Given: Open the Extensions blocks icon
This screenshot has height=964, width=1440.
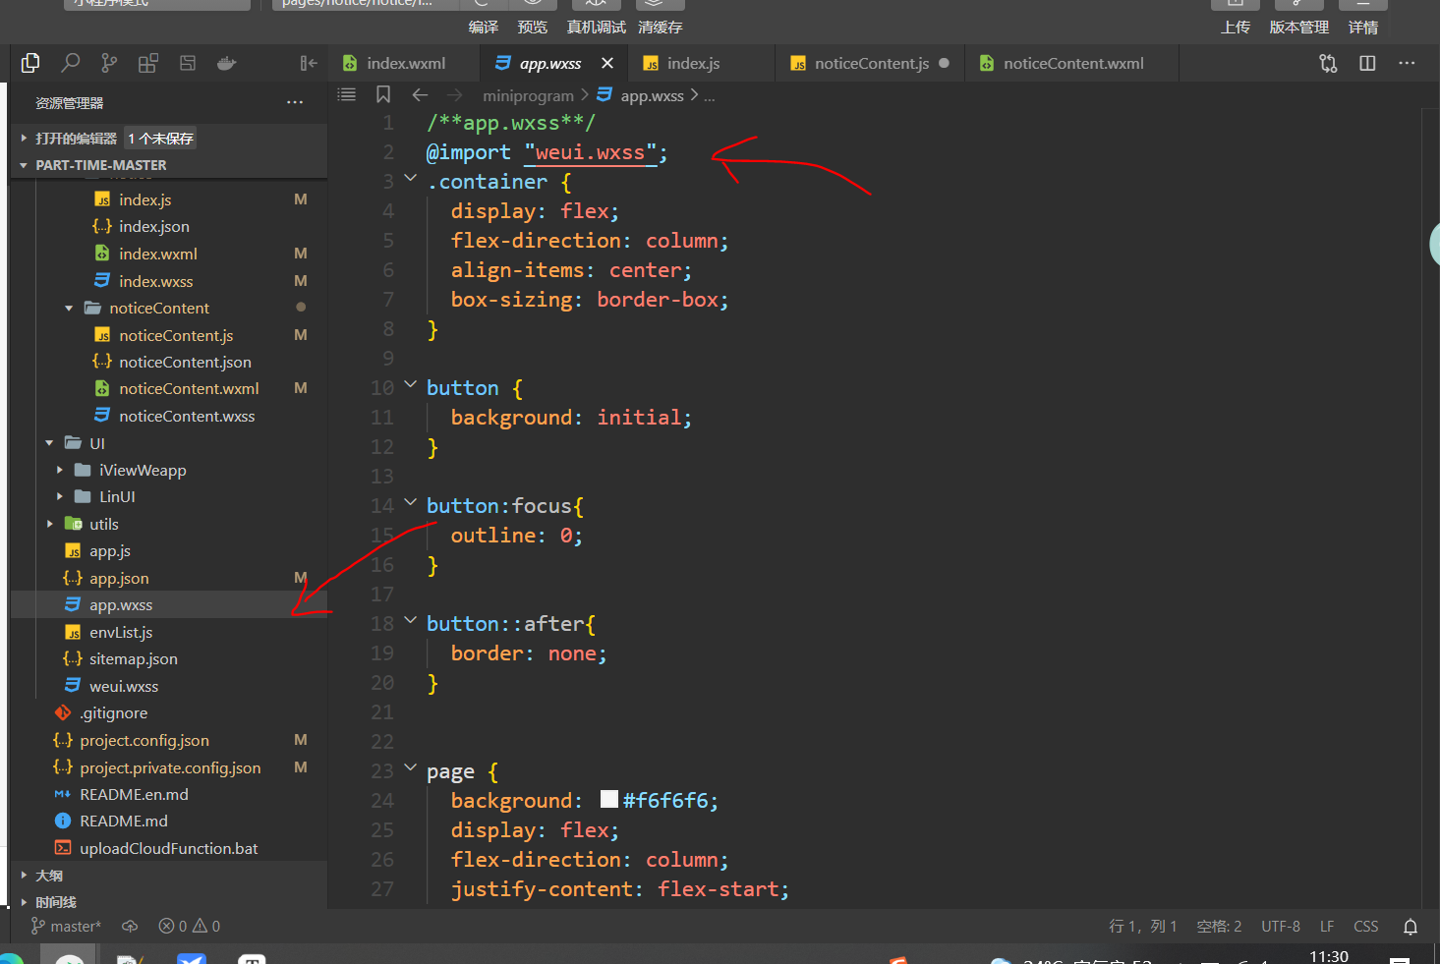Looking at the screenshot, I should pos(148,64).
